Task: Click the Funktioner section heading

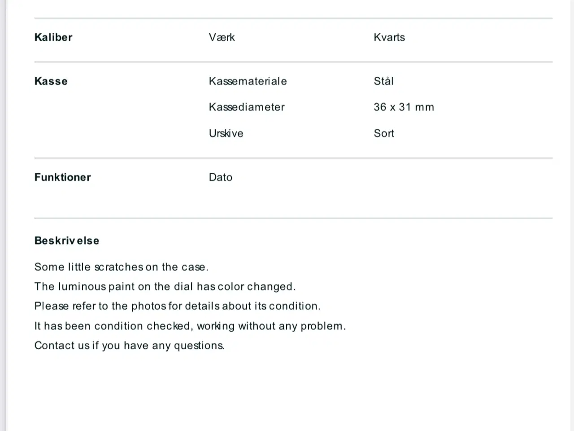Action: [62, 177]
